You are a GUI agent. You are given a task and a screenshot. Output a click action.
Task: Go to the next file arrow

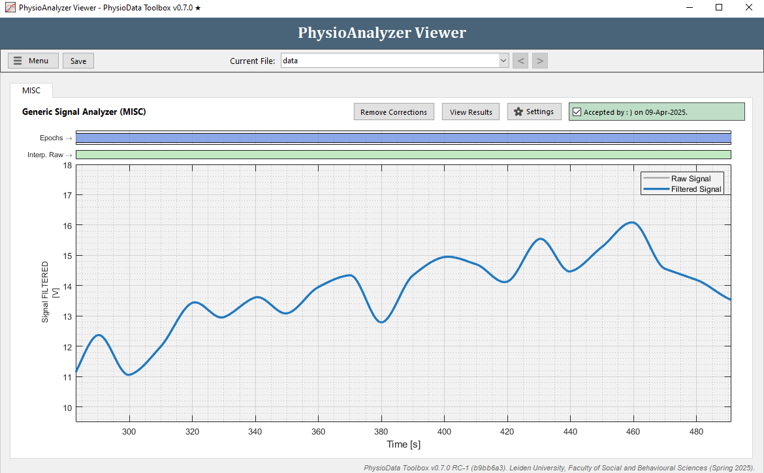click(x=540, y=61)
